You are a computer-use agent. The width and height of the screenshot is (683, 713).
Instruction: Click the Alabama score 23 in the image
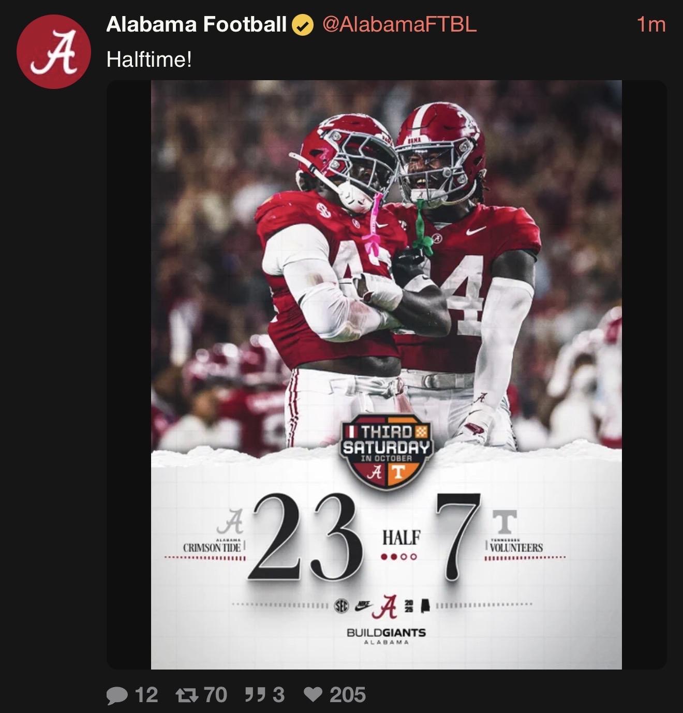pyautogui.click(x=306, y=537)
